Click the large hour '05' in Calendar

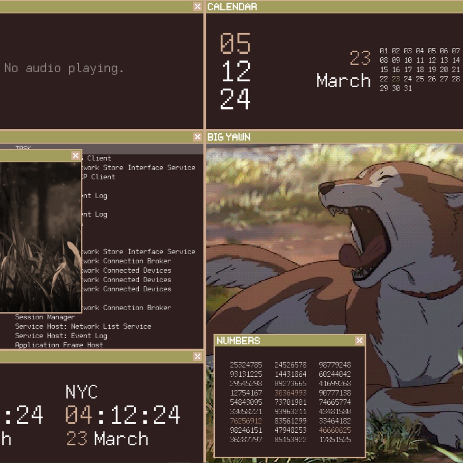tap(235, 43)
